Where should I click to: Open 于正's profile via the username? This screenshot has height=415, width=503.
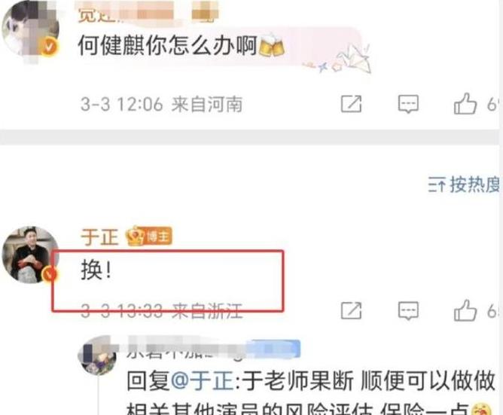click(x=99, y=236)
